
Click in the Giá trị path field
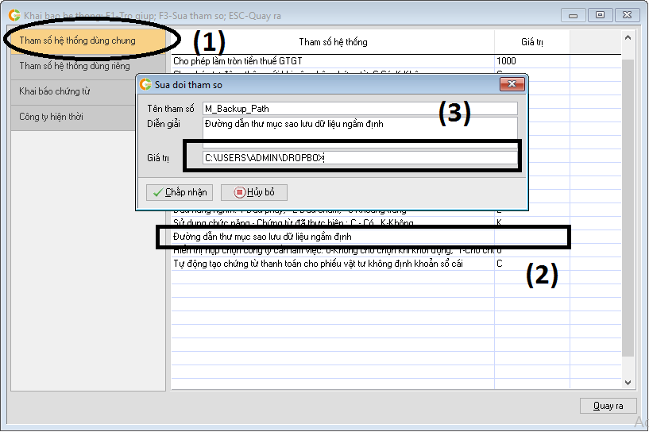[359, 158]
